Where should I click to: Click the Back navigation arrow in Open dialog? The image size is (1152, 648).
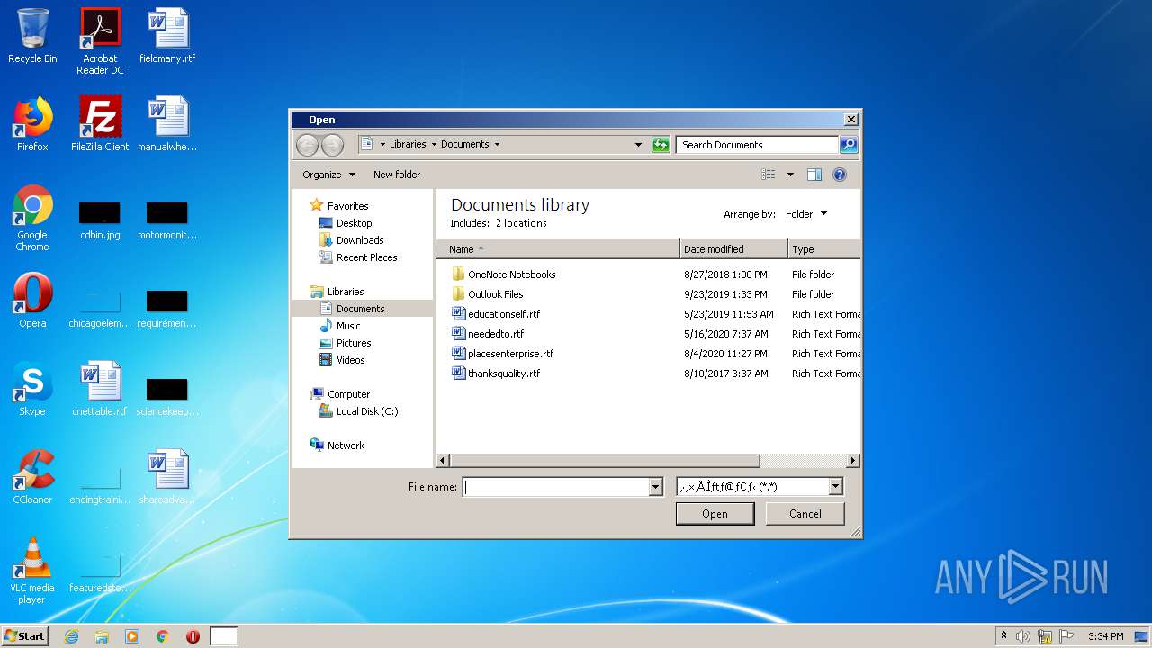point(307,145)
